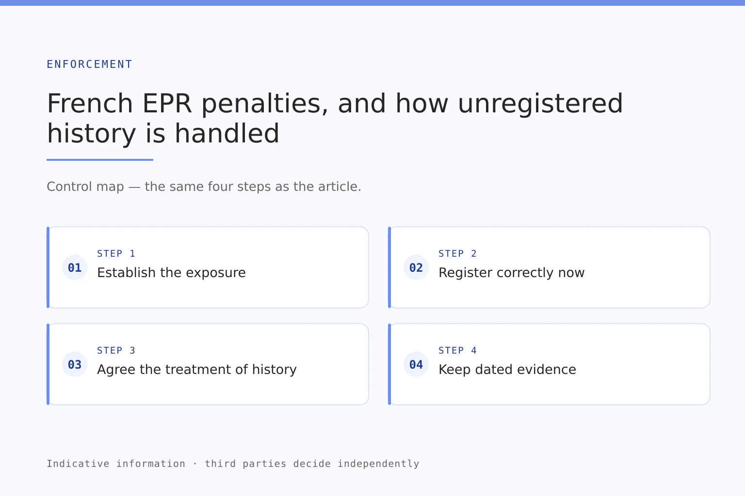Open the Establish the exposure card

click(x=208, y=267)
